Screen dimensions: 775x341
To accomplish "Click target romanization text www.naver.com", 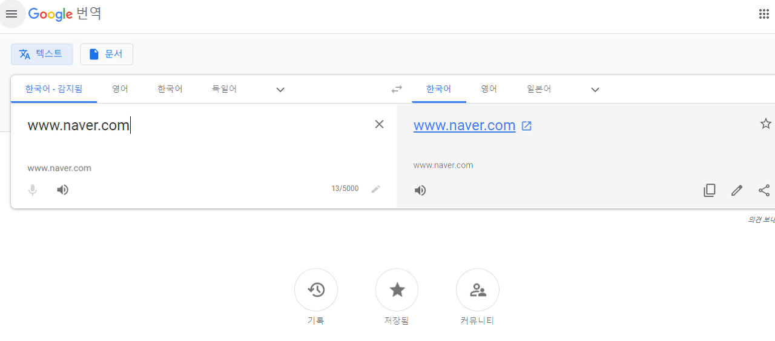I will point(443,165).
